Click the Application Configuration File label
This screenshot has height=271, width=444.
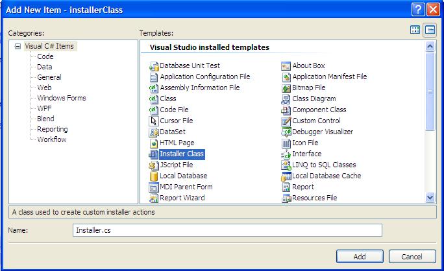click(205, 77)
